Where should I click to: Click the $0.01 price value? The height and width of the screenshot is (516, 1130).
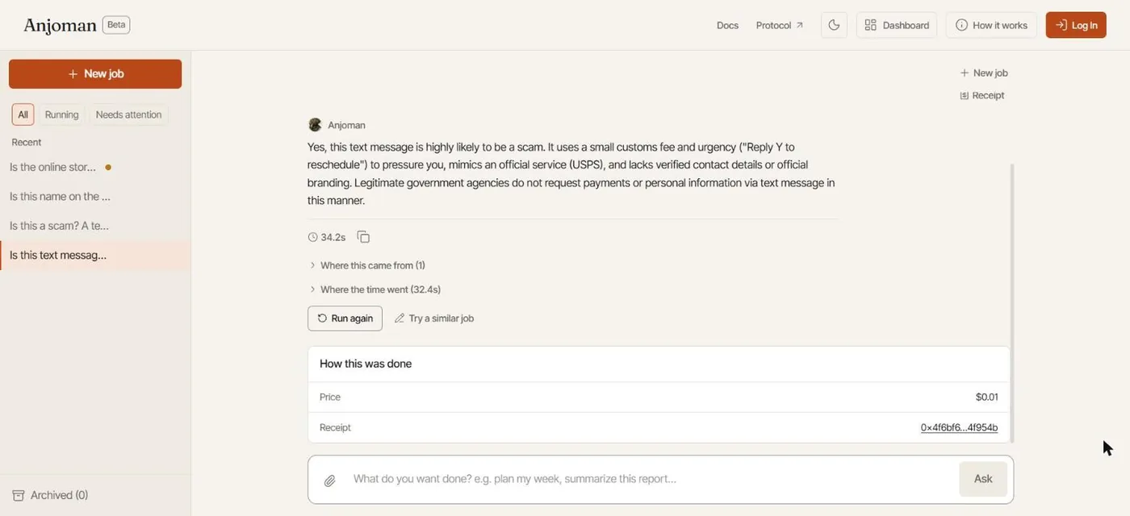click(x=986, y=397)
